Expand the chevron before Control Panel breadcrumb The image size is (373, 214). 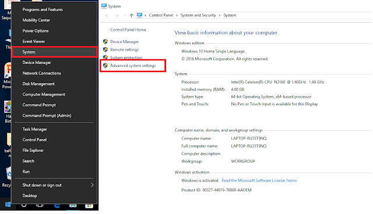tap(145, 16)
